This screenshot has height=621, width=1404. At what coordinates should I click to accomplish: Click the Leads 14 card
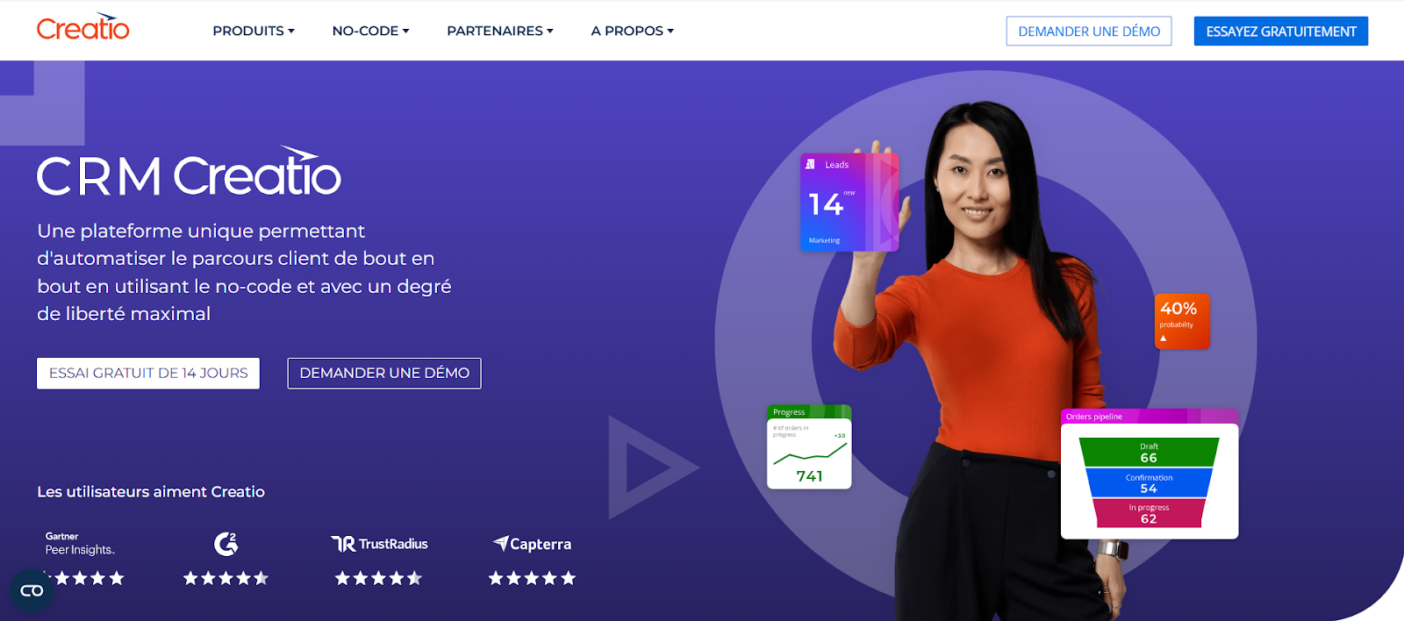tap(849, 203)
